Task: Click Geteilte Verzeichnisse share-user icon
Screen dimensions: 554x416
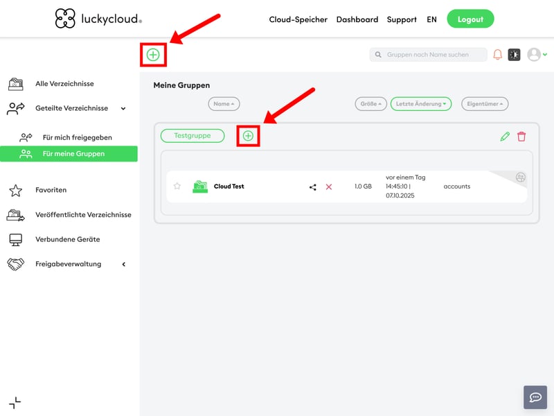Action: point(16,108)
